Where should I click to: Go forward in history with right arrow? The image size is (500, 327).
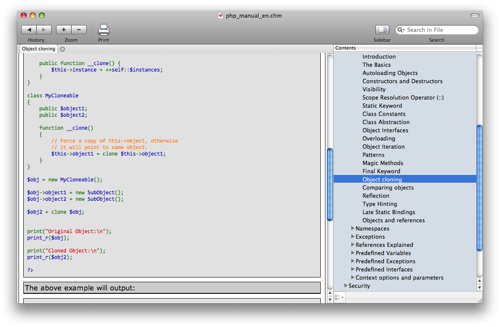(x=44, y=30)
